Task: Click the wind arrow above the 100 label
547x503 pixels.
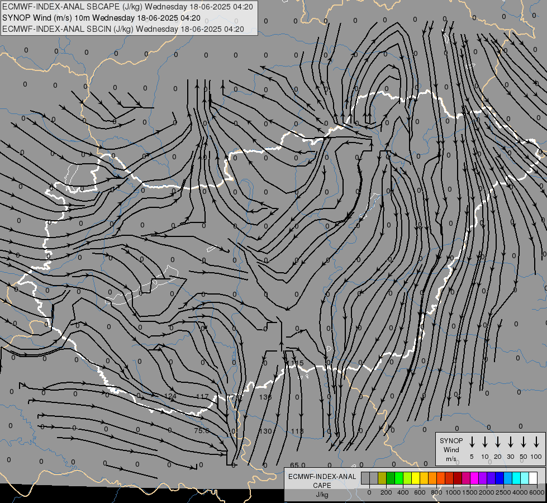Action: point(536,442)
